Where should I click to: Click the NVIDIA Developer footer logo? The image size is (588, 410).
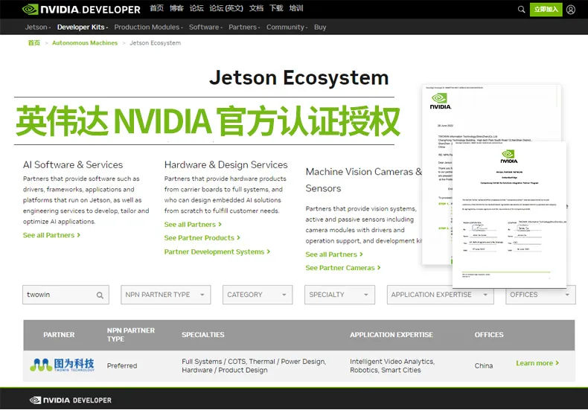click(71, 400)
